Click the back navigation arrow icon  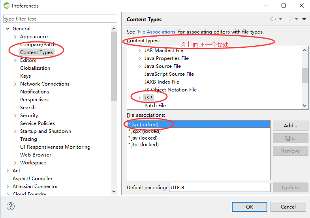(x=272, y=19)
